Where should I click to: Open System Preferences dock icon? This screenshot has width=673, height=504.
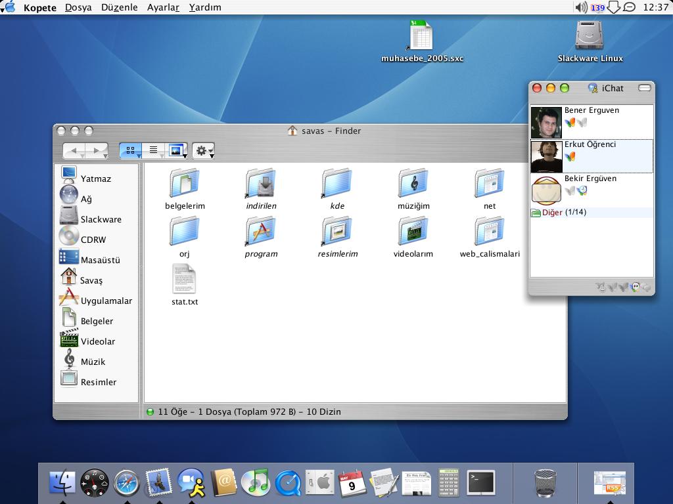[320, 482]
